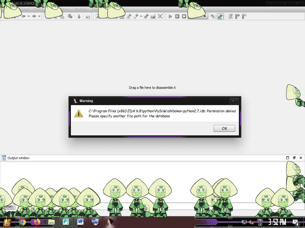Screen dimensions: 305x228
Task: Open Google Chrome from the taskbar
Action: (x=22, y=222)
